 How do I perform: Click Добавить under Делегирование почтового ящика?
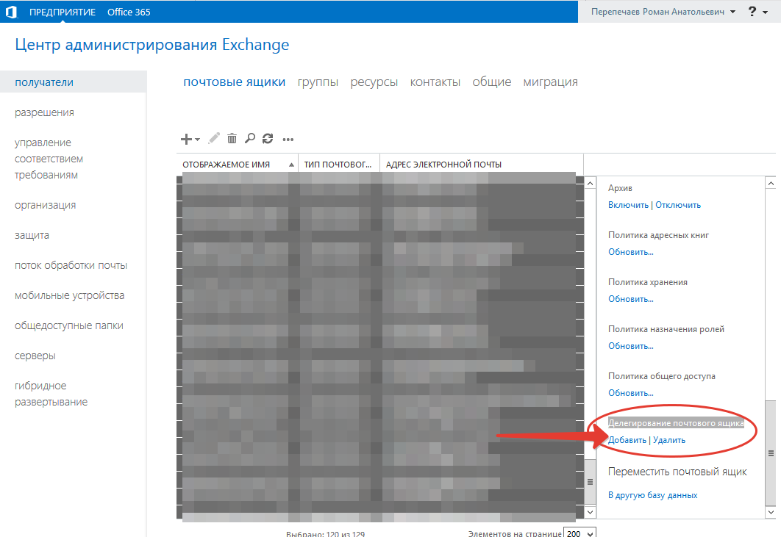[x=627, y=440]
